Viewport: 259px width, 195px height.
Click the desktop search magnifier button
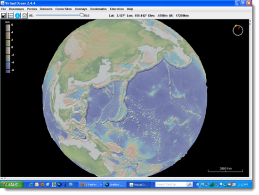pos(190,185)
